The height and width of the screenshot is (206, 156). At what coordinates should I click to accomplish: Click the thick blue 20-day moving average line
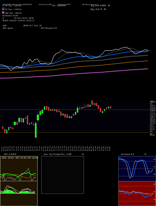74,57
